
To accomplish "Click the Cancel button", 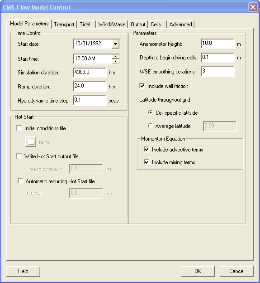I will pos(236,271).
